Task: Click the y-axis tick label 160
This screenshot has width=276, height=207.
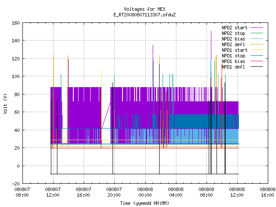Action: pos(16,23)
